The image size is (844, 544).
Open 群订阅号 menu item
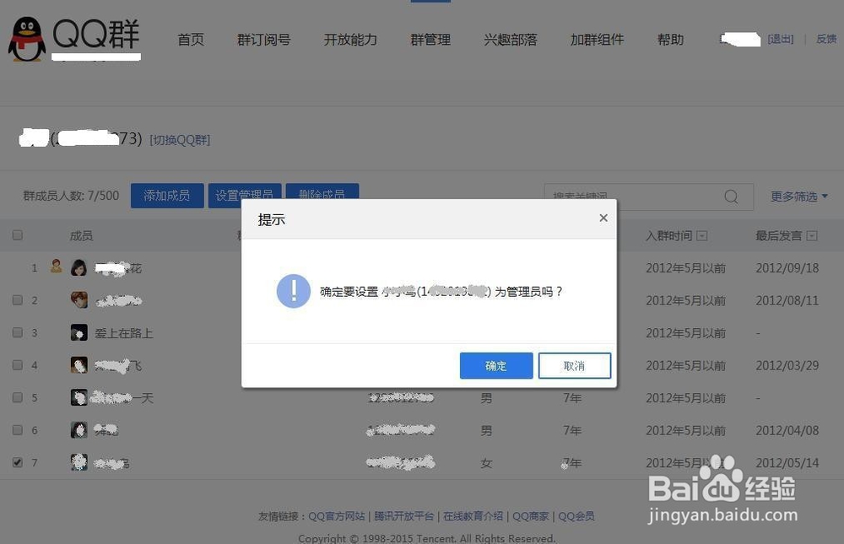tap(263, 40)
